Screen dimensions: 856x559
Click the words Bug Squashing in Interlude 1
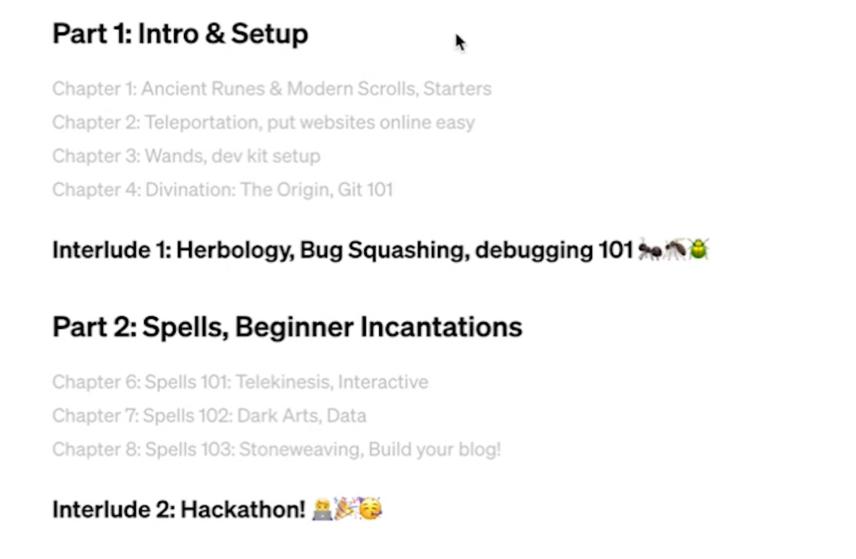coord(384,250)
